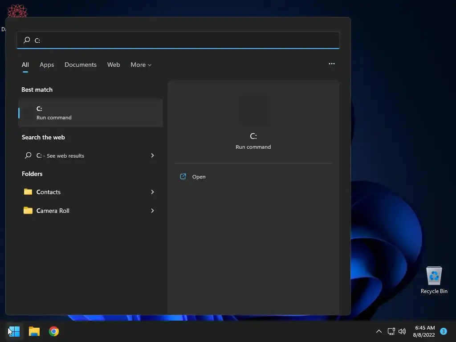Screen dimensions: 456x342
Task: Switch to the Apps tab
Action: pos(47,65)
